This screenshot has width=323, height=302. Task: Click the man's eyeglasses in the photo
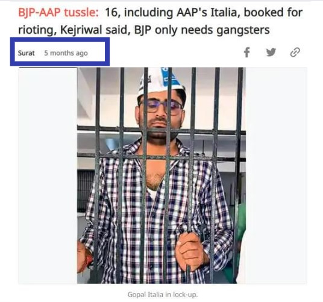[x=161, y=106]
